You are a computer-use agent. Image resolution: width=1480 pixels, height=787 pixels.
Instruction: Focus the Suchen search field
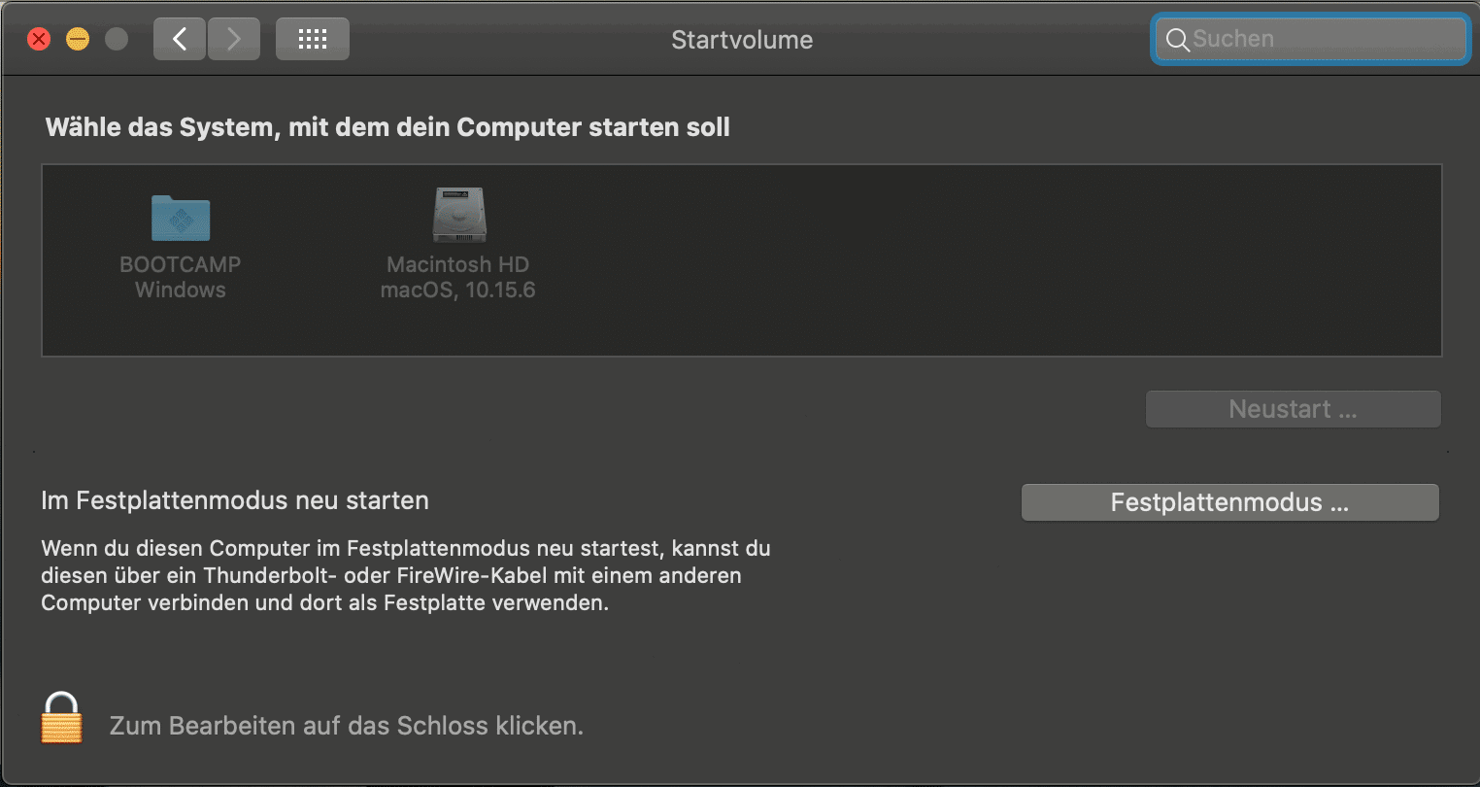(x=1311, y=40)
